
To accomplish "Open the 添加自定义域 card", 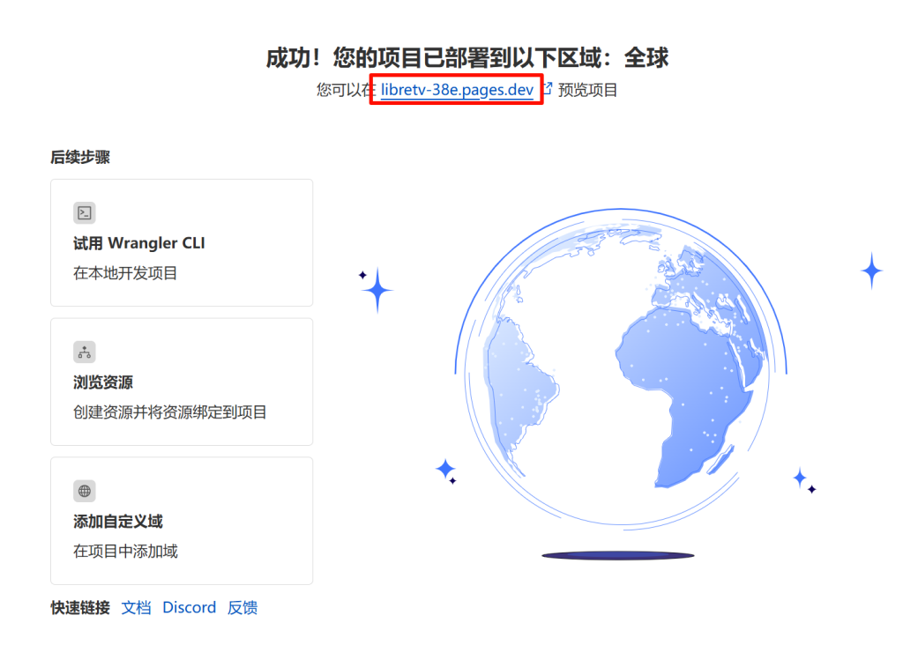I will [182, 521].
